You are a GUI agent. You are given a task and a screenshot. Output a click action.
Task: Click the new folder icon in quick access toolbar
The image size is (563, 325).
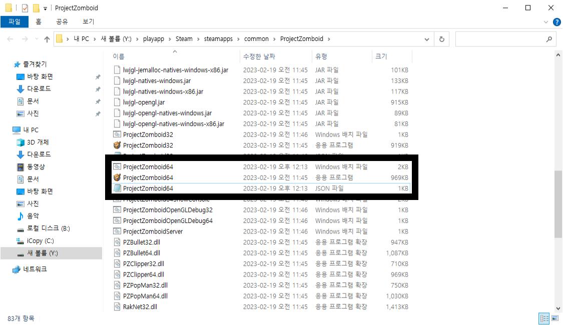[x=36, y=8]
